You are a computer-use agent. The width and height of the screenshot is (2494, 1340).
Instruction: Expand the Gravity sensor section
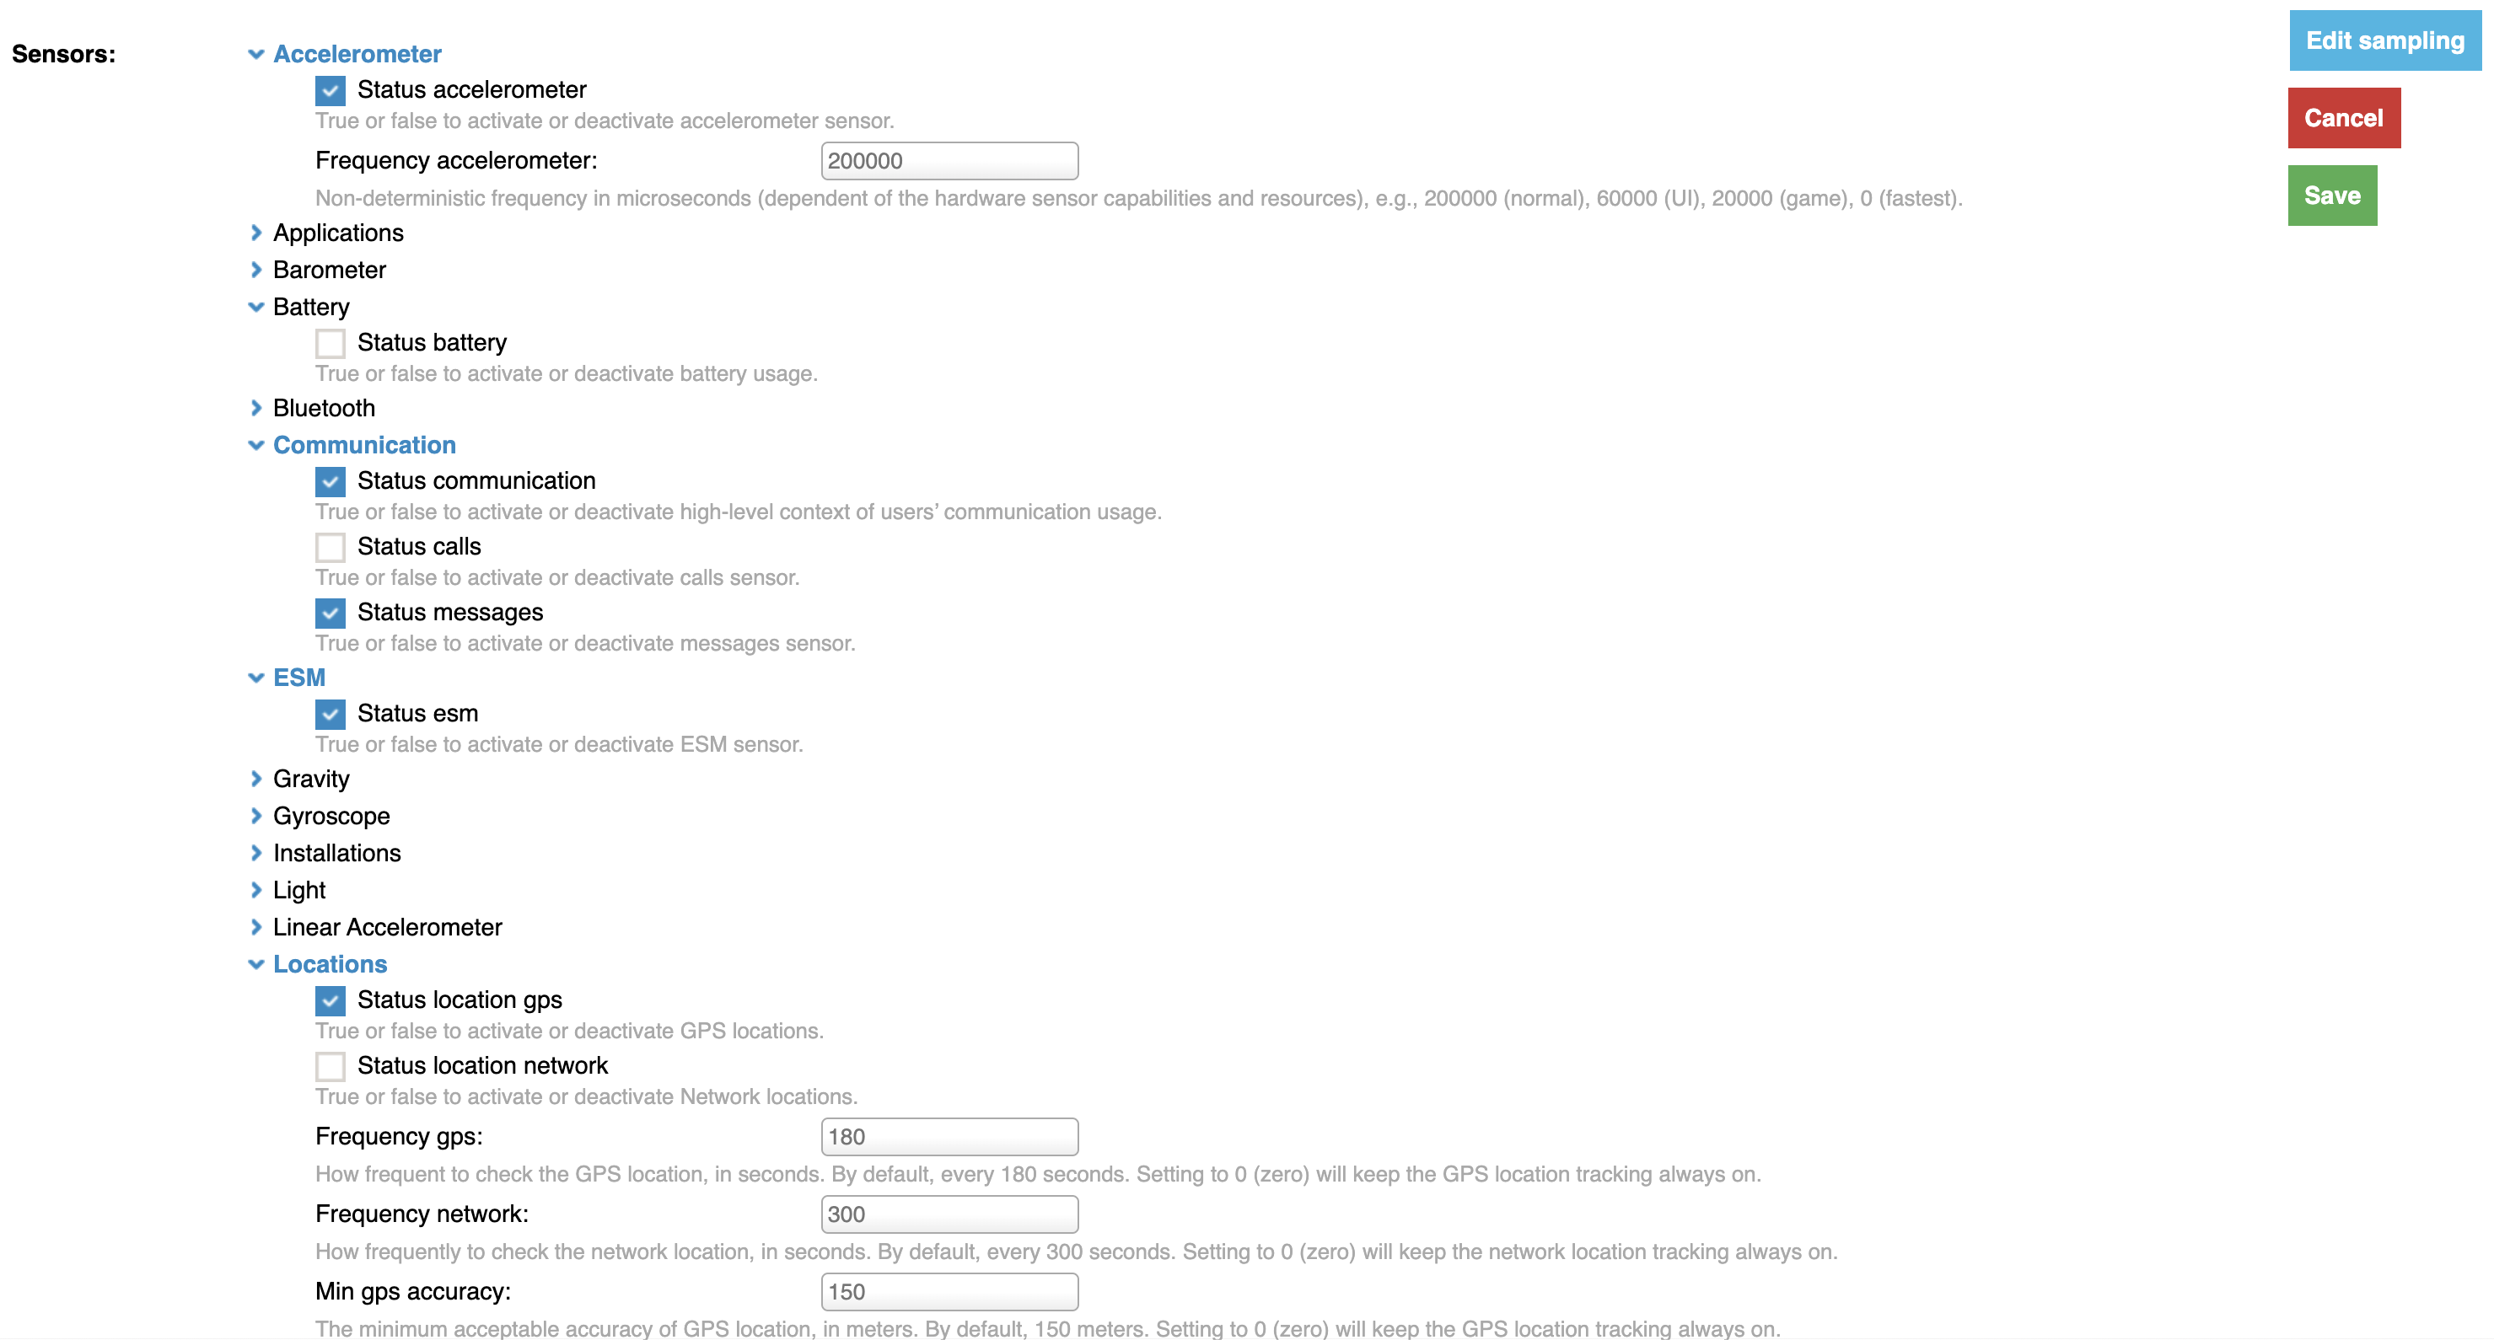click(255, 779)
